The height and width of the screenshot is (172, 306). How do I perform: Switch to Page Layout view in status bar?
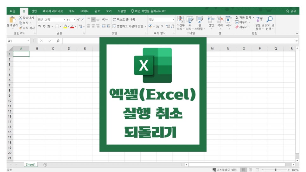pos(250,170)
